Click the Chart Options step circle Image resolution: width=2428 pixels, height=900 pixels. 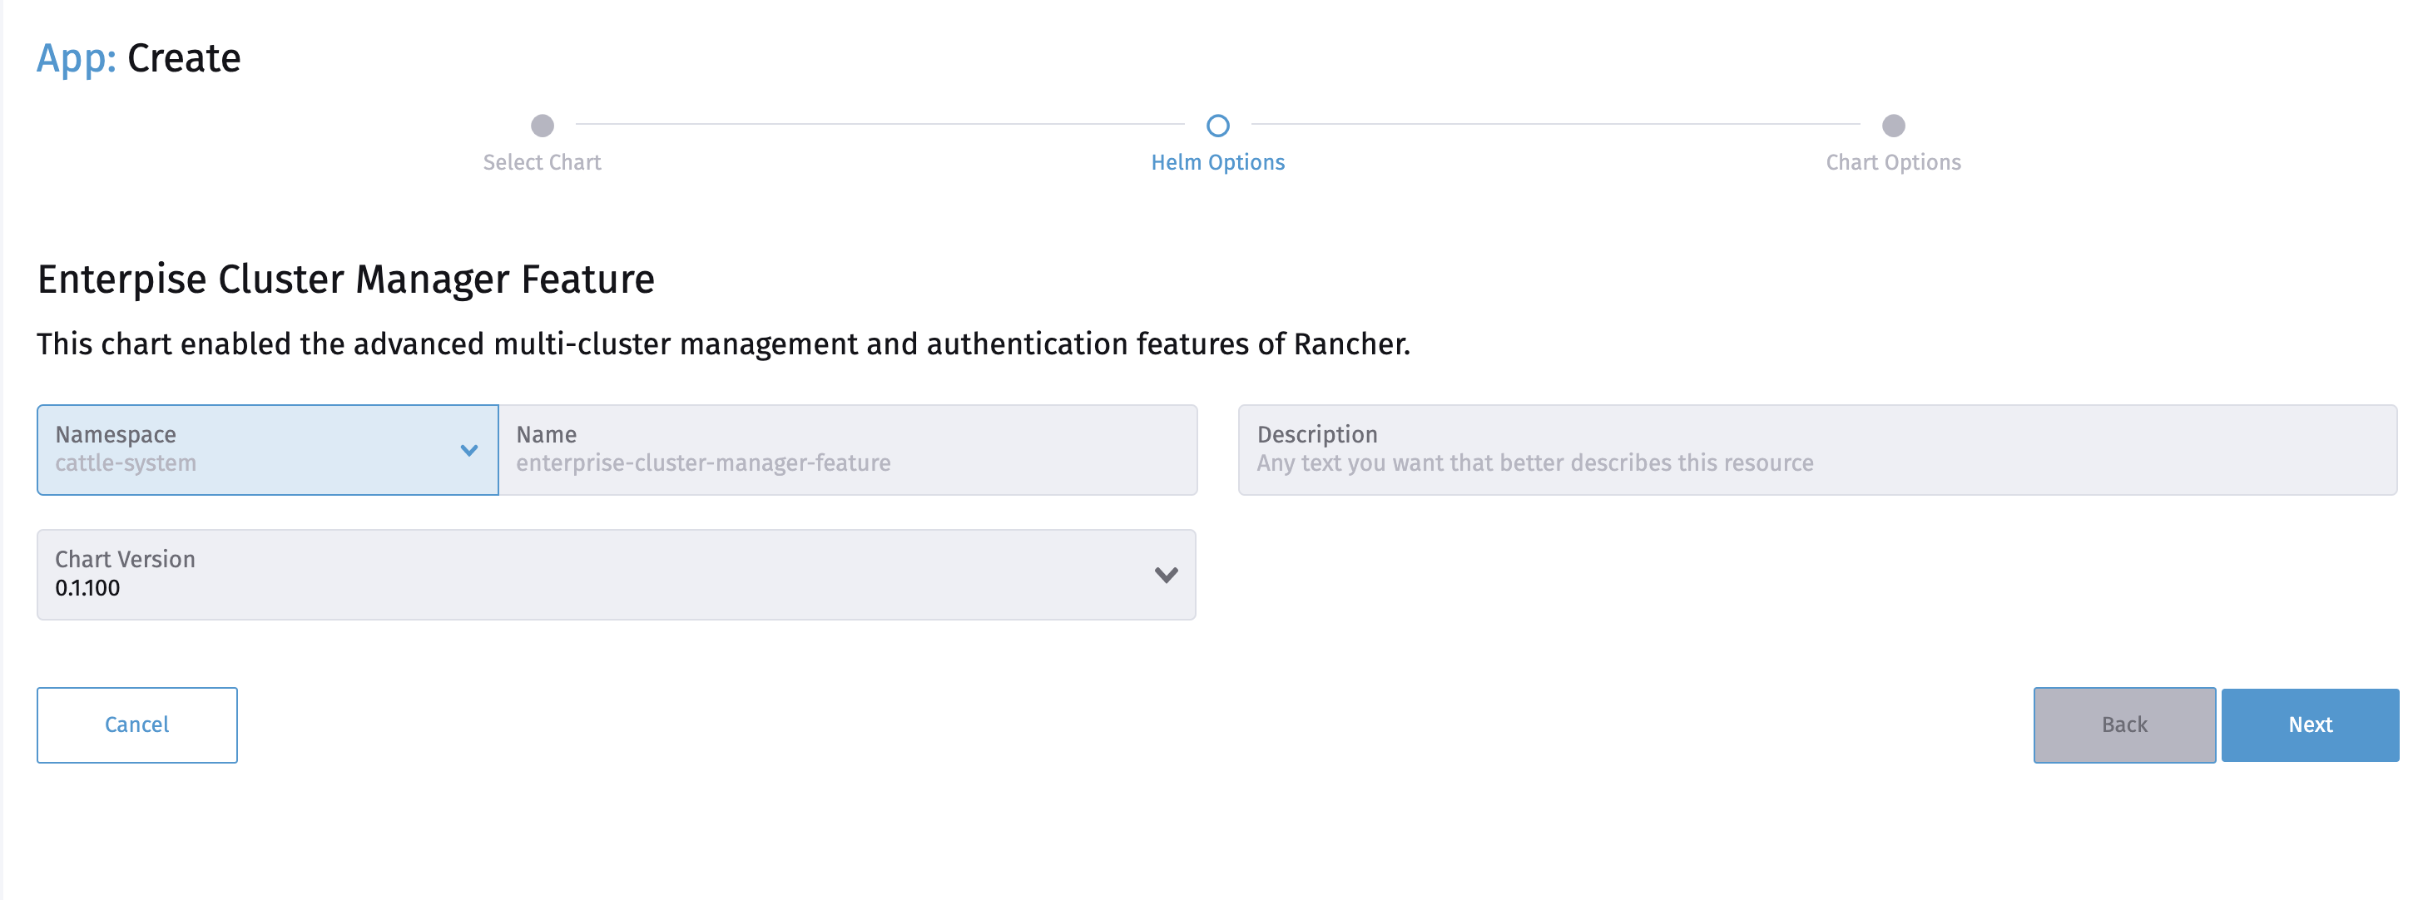point(1894,126)
